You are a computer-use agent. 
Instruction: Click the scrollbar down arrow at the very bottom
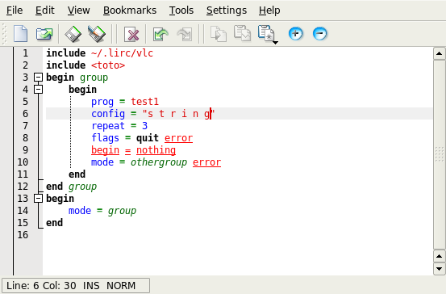pyautogui.click(x=439, y=269)
